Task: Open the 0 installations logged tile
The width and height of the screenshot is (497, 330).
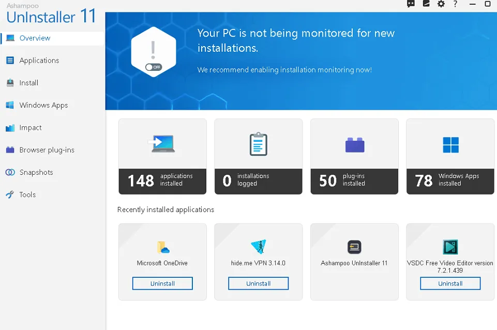Action: point(258,156)
